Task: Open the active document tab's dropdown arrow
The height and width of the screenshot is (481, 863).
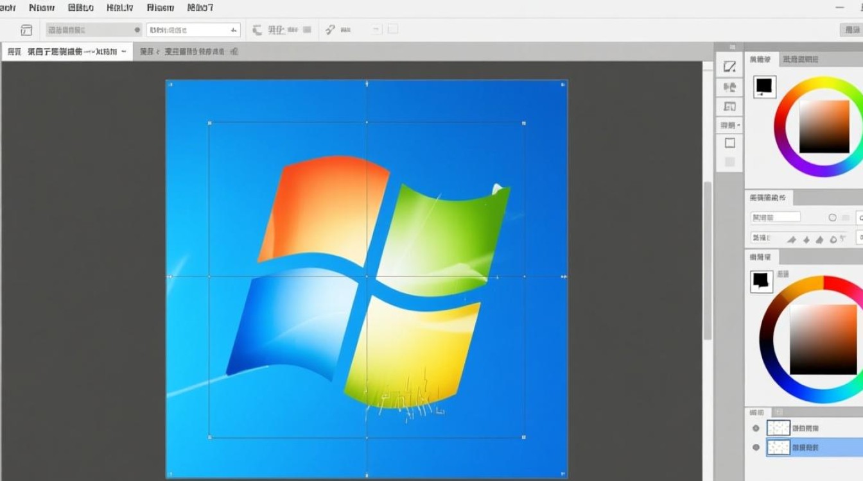Action: point(123,52)
